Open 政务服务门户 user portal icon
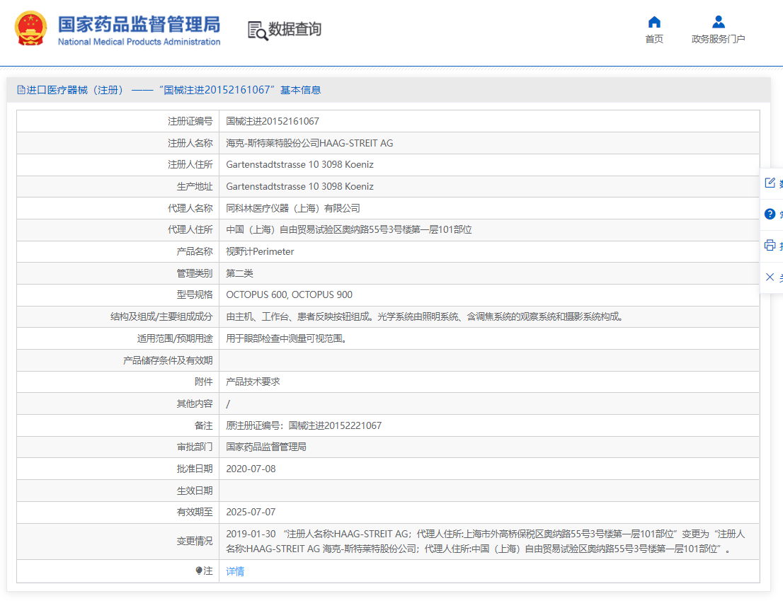The height and width of the screenshot is (601, 783). click(719, 22)
